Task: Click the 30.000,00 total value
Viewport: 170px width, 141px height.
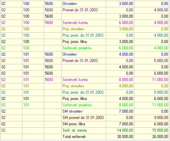Action: click(125, 137)
